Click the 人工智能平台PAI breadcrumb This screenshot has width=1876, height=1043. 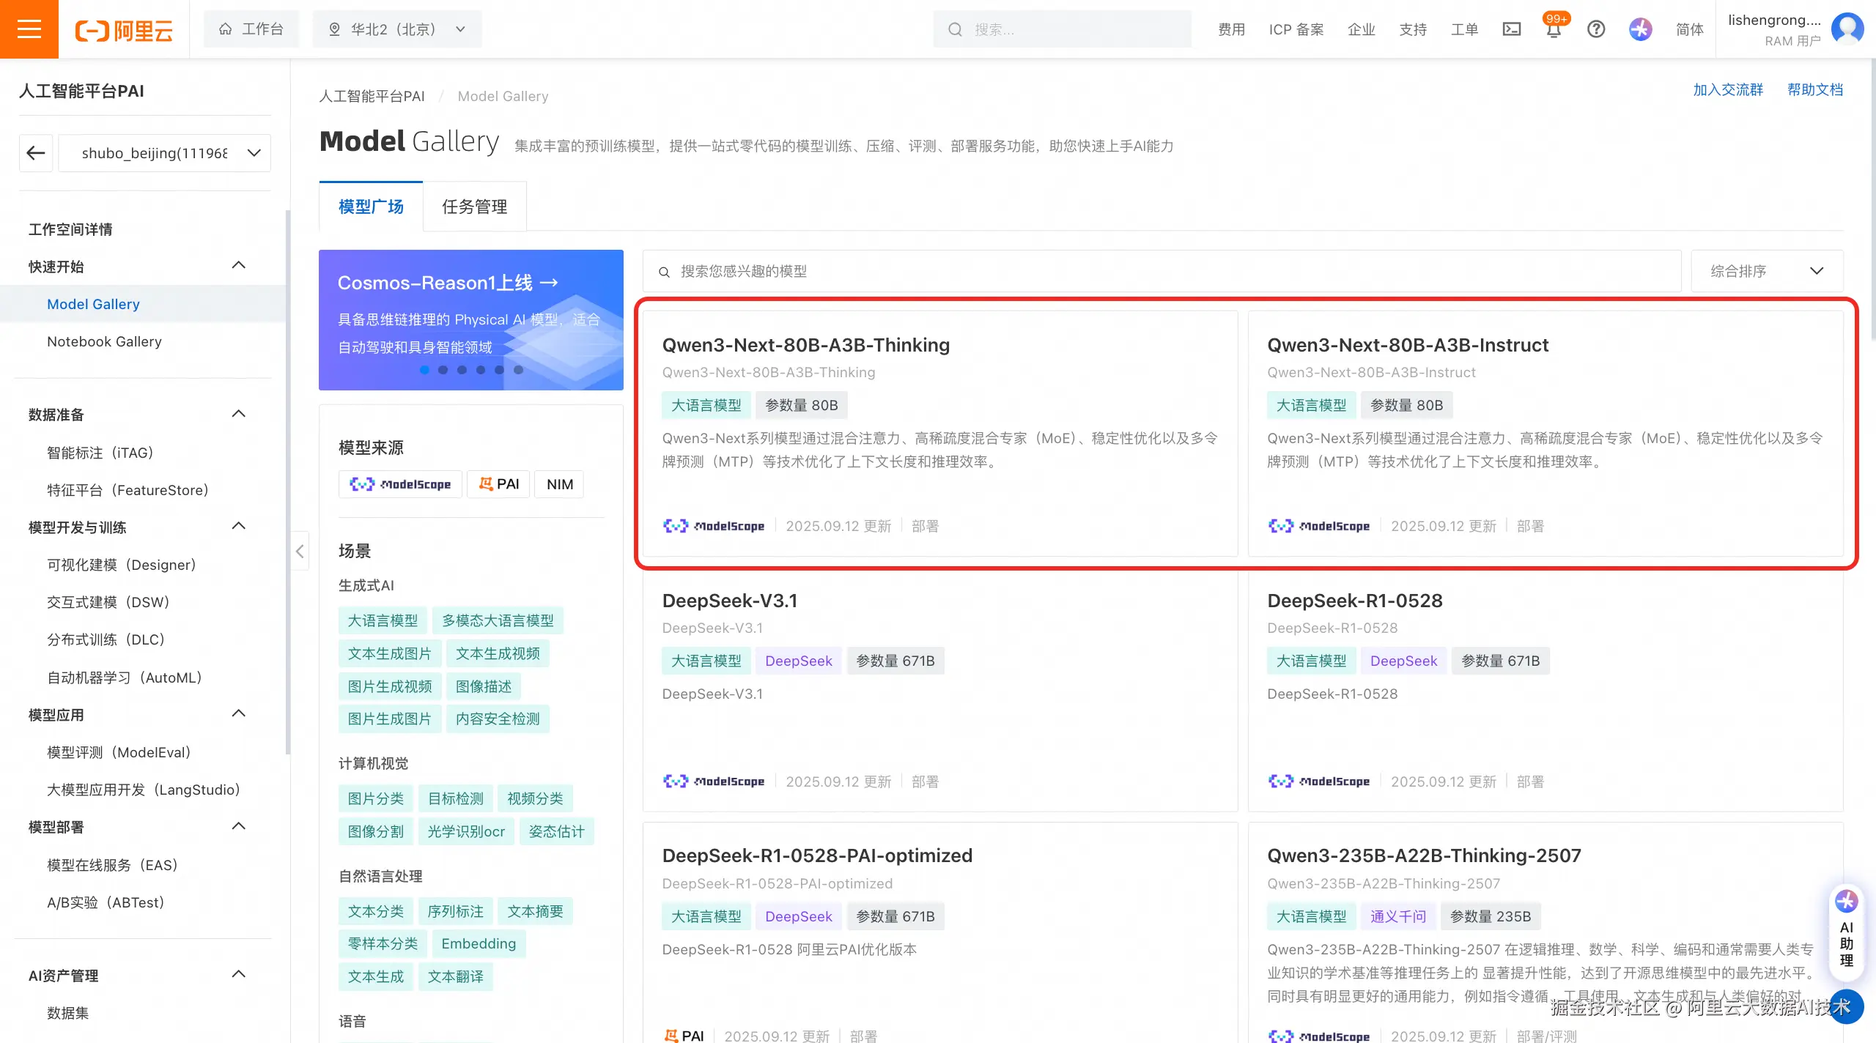point(372,96)
